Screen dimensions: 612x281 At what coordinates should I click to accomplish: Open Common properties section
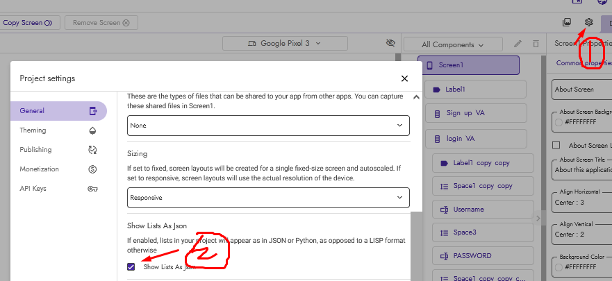(584, 62)
